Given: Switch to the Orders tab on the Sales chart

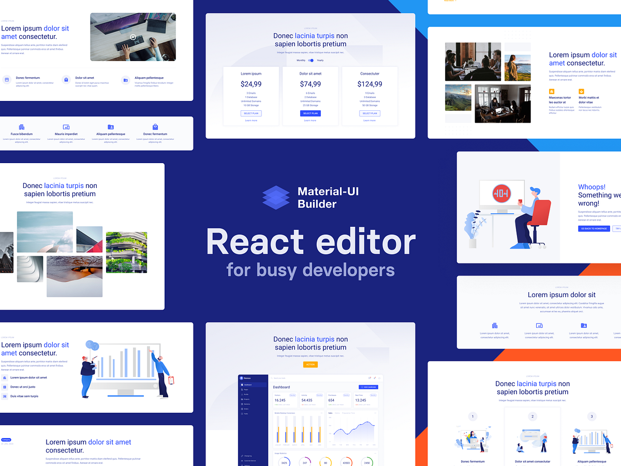Looking at the screenshot, I should (x=337, y=413).
